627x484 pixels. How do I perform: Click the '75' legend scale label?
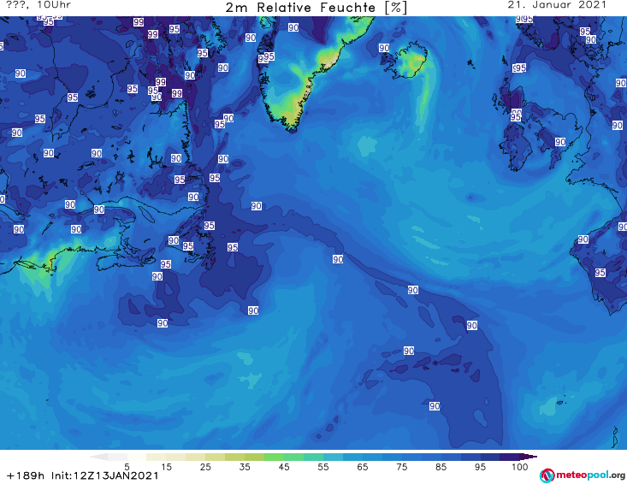point(402,467)
